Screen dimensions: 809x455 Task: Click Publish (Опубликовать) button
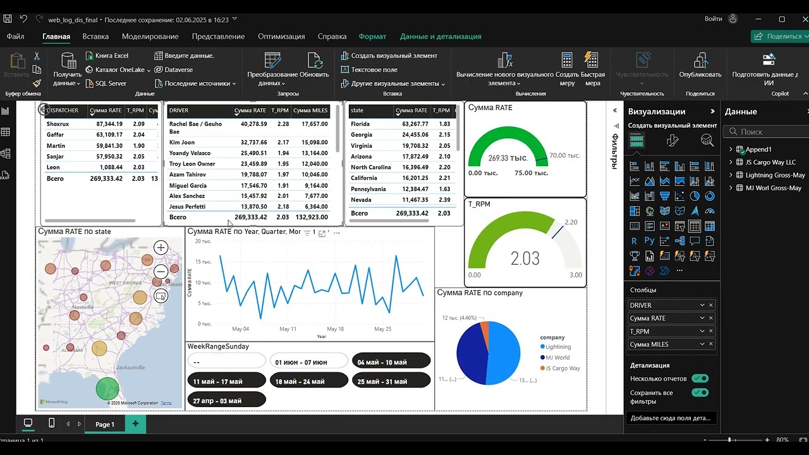coord(700,66)
